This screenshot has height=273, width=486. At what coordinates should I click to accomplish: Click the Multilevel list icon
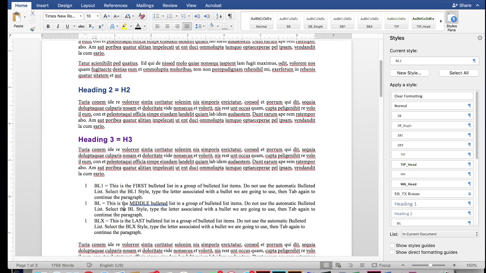coord(183,16)
